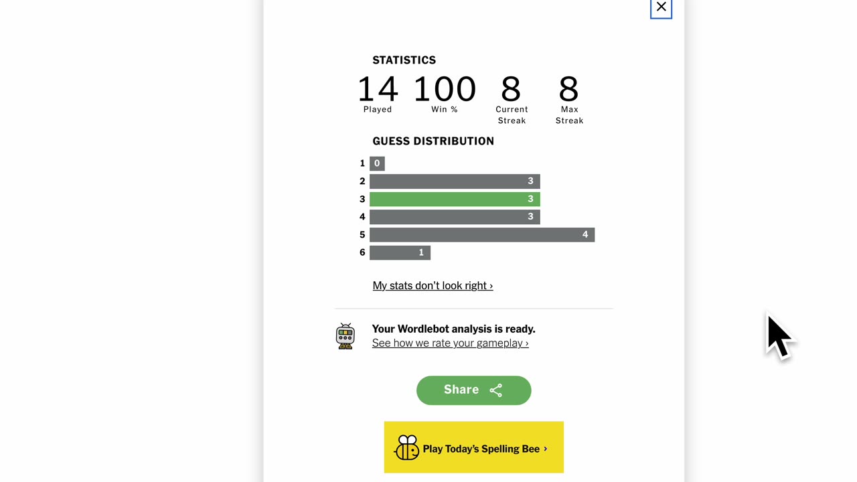The image size is (857, 482).
Task: Click the Wordlebot robot icon
Action: [345, 336]
